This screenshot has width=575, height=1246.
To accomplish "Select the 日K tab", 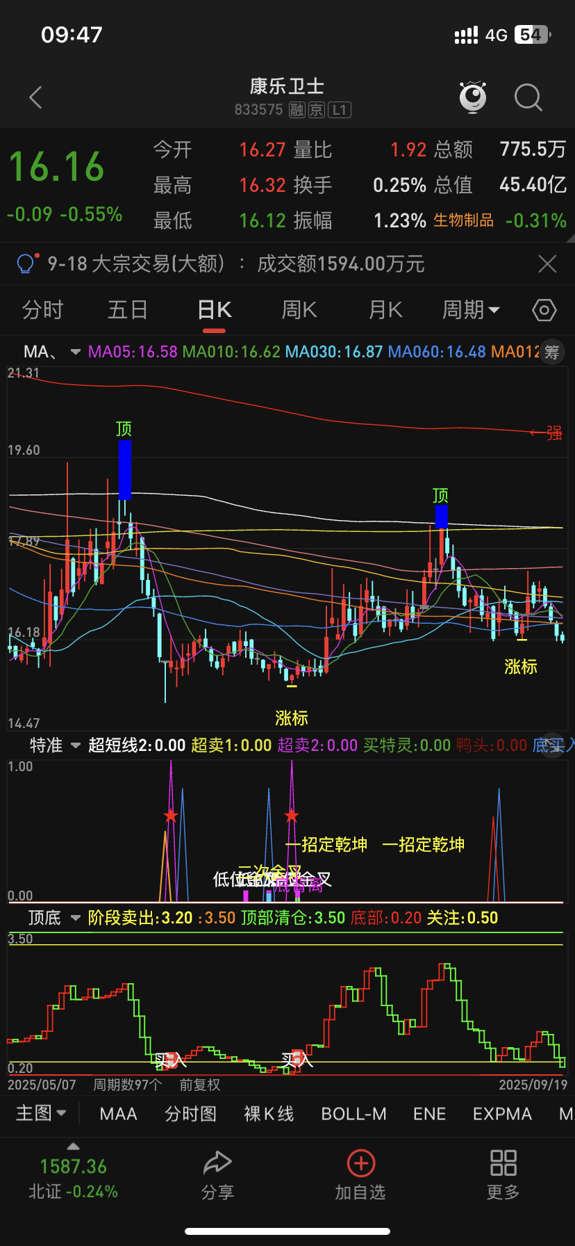I will (x=215, y=310).
